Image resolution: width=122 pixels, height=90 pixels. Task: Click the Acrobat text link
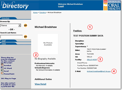coord(7,66)
